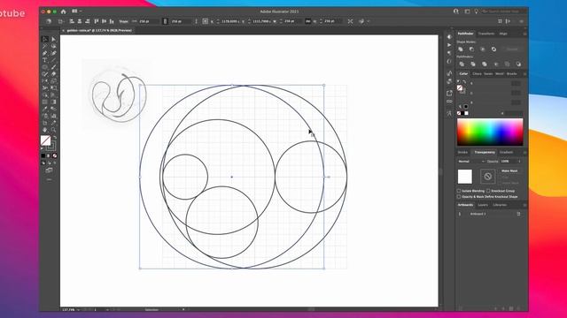The width and height of the screenshot is (567, 318).
Task: Click the Search Adobe Help field
Action: pyautogui.click(x=504, y=11)
